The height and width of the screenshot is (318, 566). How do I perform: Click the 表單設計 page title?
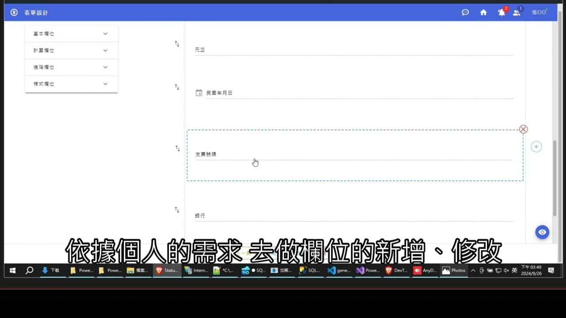click(36, 13)
